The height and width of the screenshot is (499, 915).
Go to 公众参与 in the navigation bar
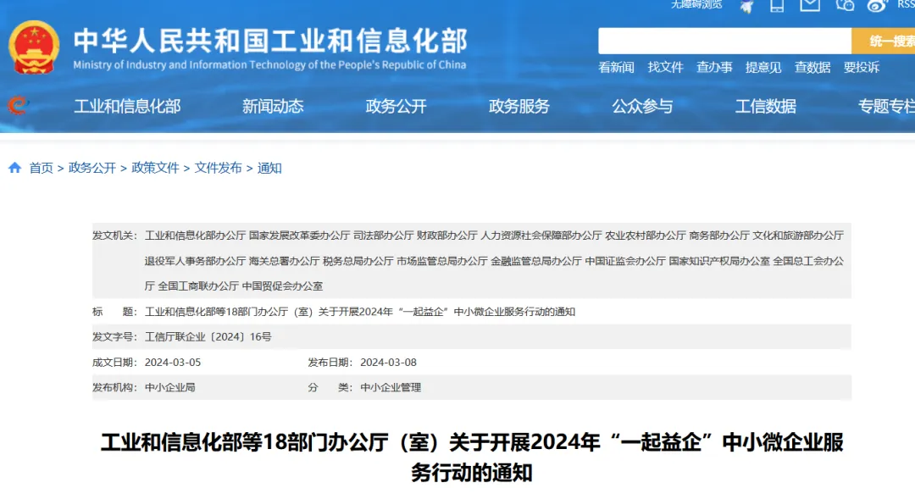click(x=642, y=106)
